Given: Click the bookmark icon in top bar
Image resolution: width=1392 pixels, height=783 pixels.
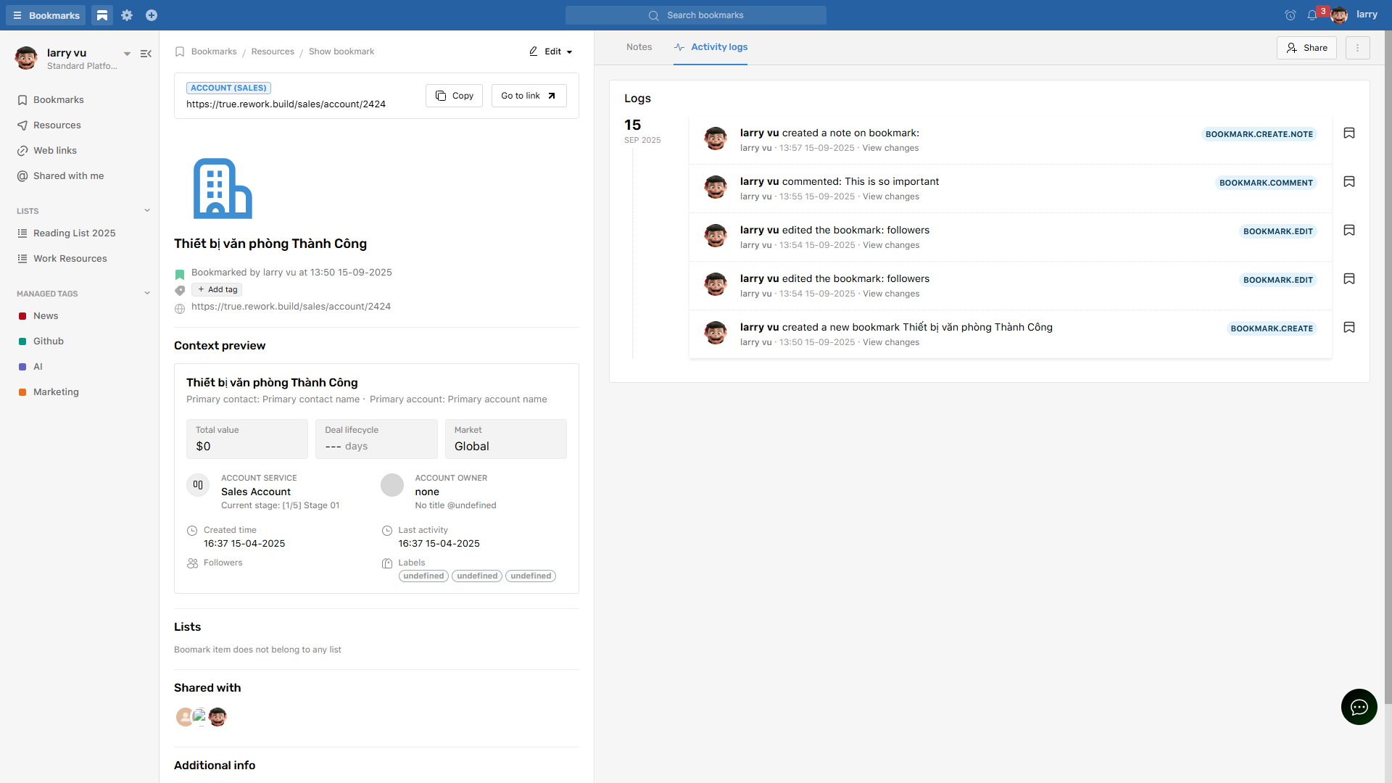Looking at the screenshot, I should [102, 15].
